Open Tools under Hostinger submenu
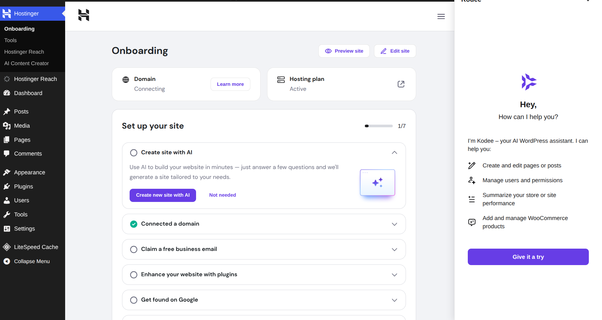This screenshot has width=602, height=320. pos(11,40)
